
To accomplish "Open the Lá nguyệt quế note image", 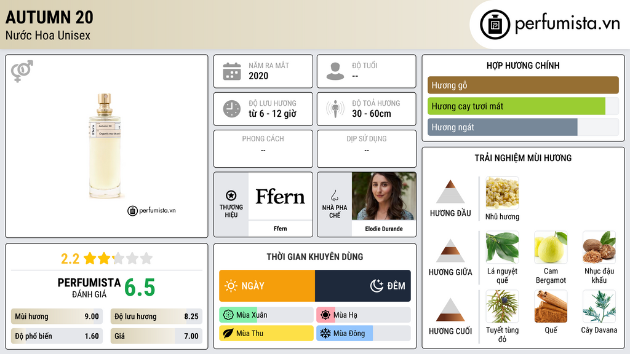I will pos(502,247).
